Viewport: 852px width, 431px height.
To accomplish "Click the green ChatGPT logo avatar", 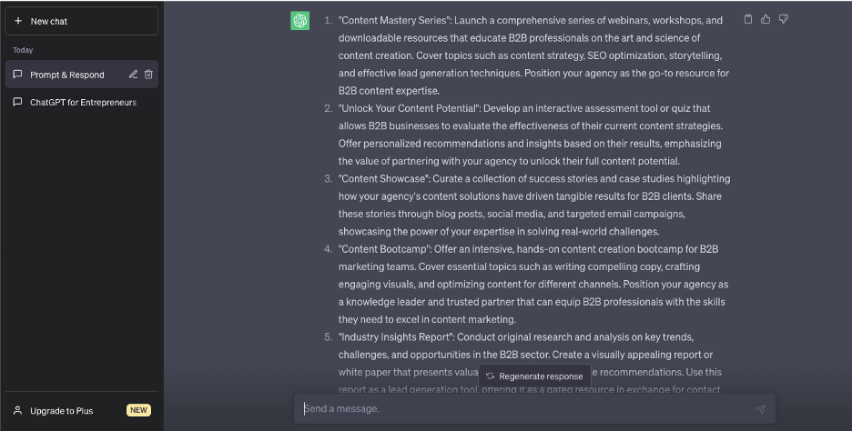I will 300,21.
